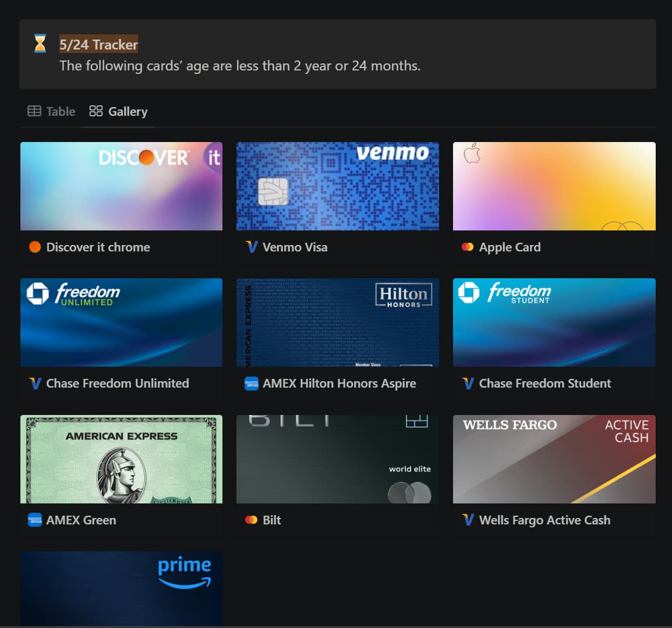Click the Mastercard icon beside Bilt
Viewport: 672px width, 628px height.
(251, 520)
